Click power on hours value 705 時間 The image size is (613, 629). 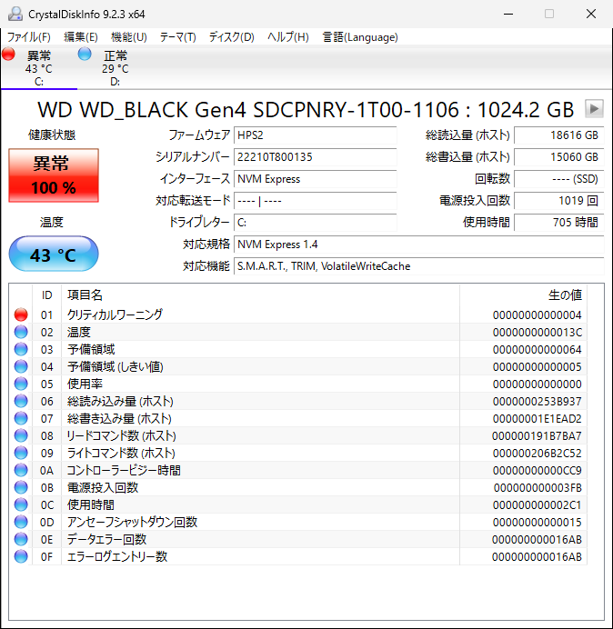(x=558, y=222)
